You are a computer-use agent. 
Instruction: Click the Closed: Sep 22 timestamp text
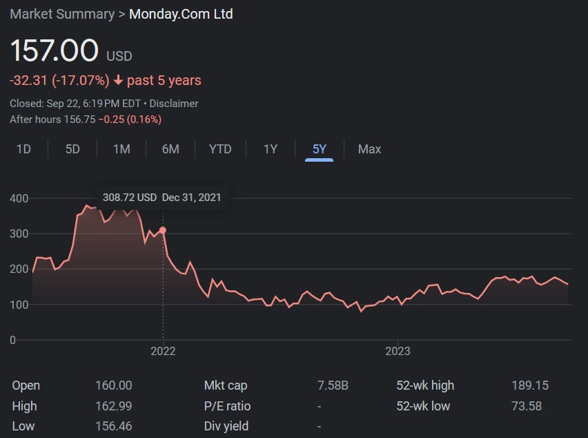75,104
